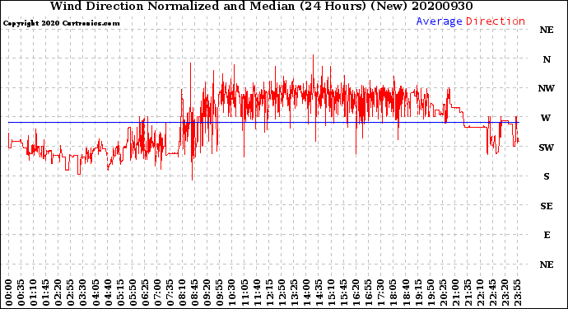Select the 09:55 time label
The height and width of the screenshot is (309, 568).
tap(220, 293)
